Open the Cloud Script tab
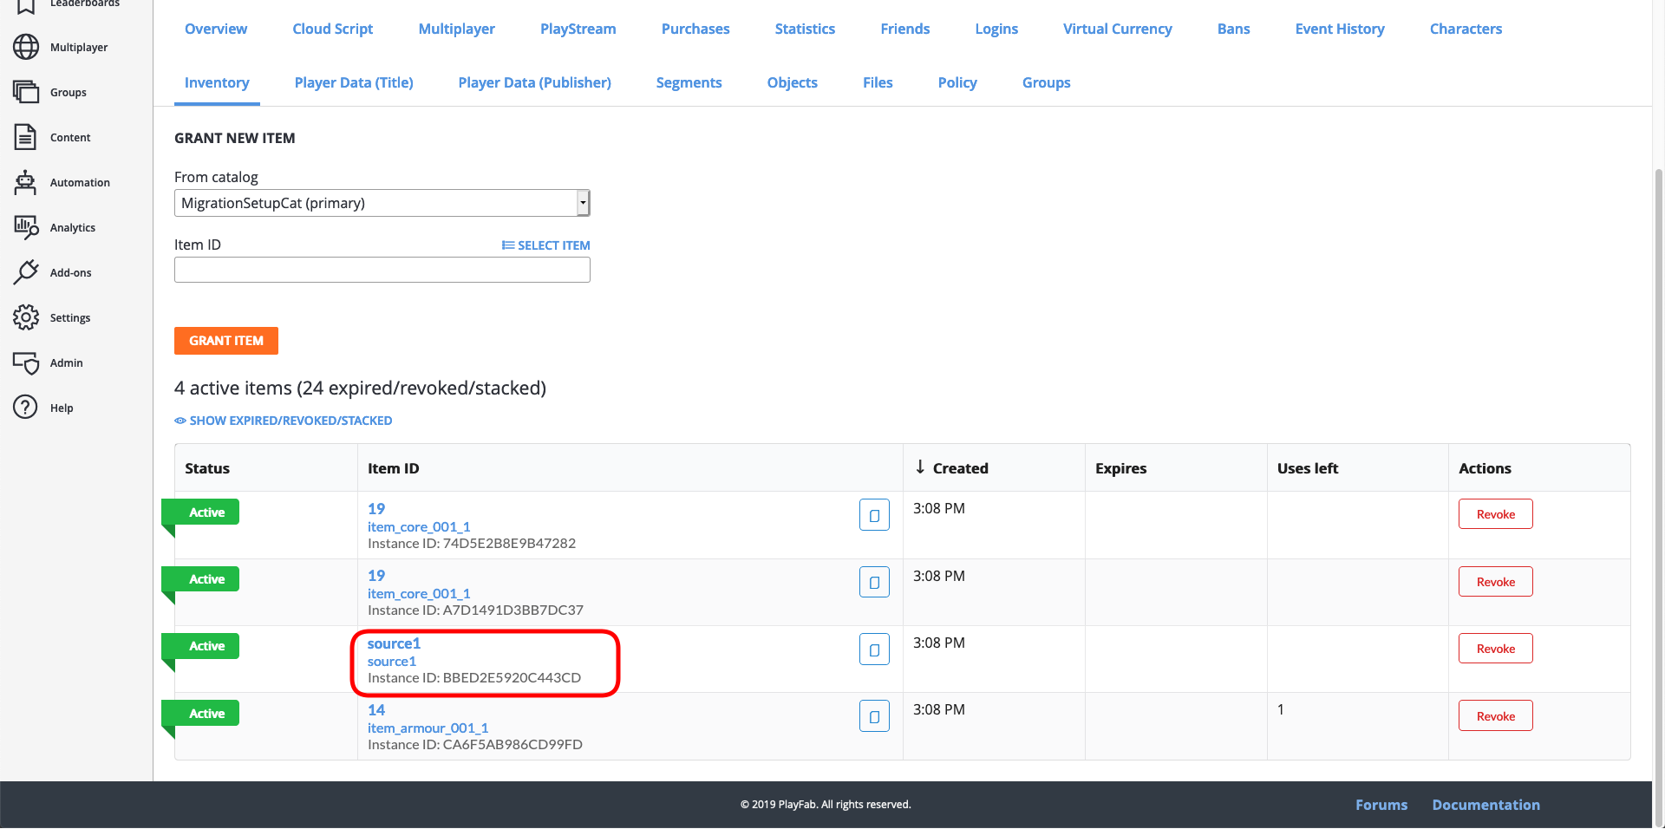 (x=333, y=29)
